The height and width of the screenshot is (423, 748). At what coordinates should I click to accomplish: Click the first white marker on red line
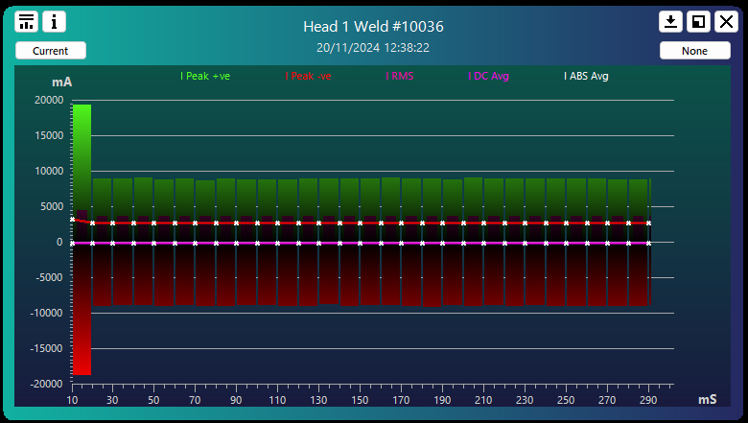(73, 220)
